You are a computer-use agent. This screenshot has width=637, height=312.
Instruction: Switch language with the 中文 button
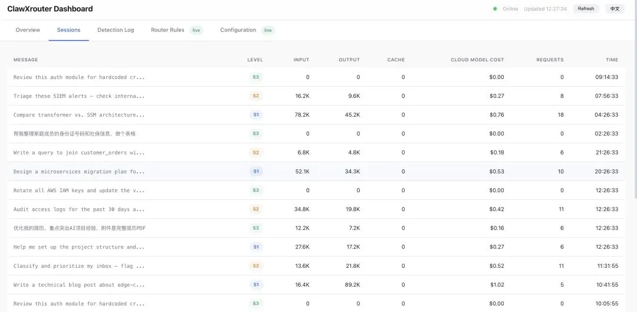(x=615, y=8)
